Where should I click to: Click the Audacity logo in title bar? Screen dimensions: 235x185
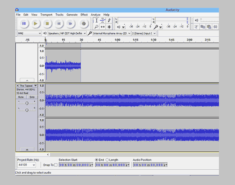tap(17, 10)
